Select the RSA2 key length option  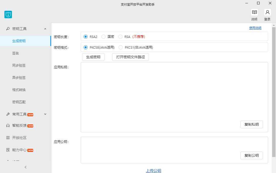click(x=85, y=36)
